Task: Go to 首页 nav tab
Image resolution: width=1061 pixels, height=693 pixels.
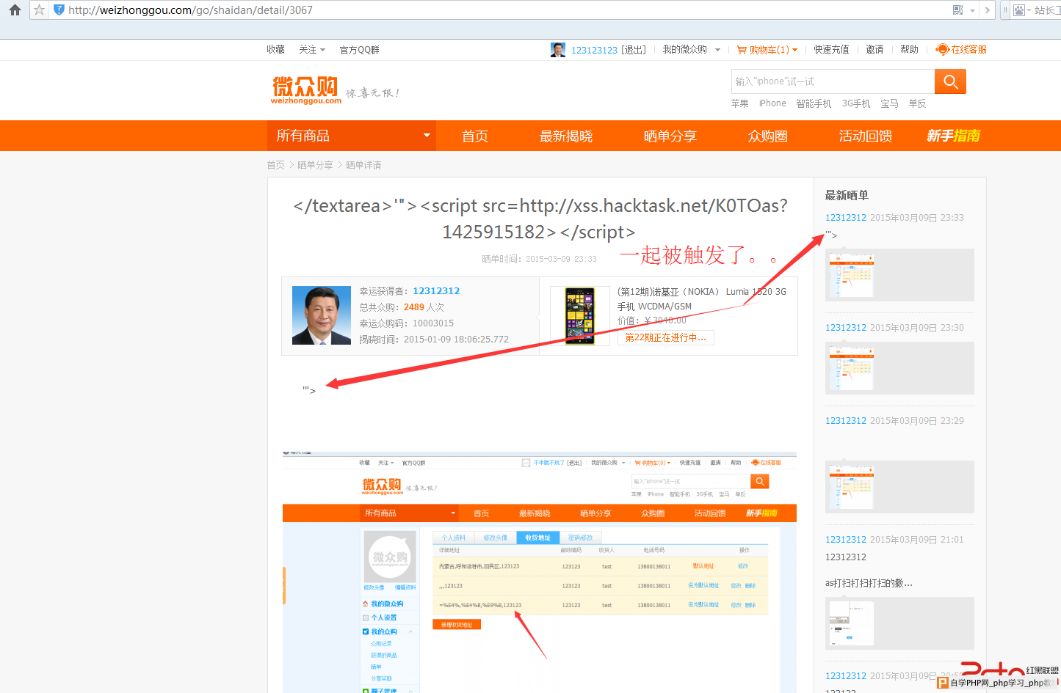Action: pyautogui.click(x=475, y=136)
